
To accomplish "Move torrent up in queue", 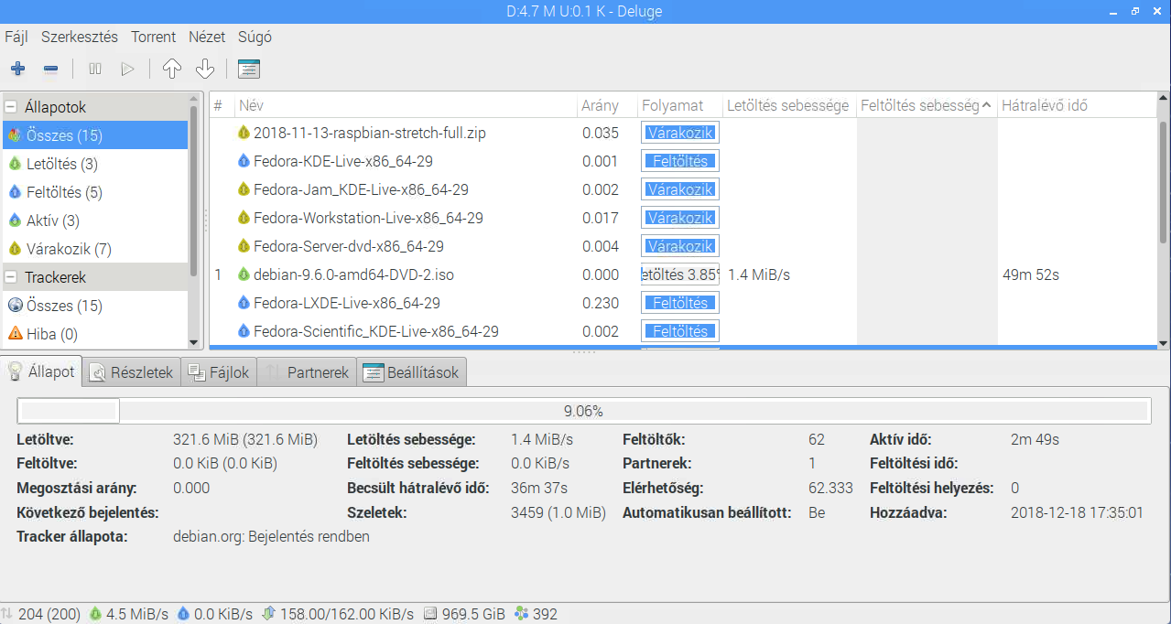I will (171, 69).
